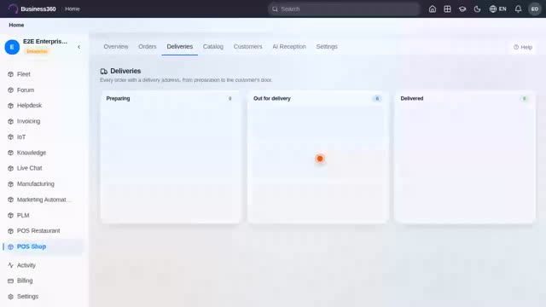Switch to the Catalog tab
546x307 pixels.
[x=213, y=47]
